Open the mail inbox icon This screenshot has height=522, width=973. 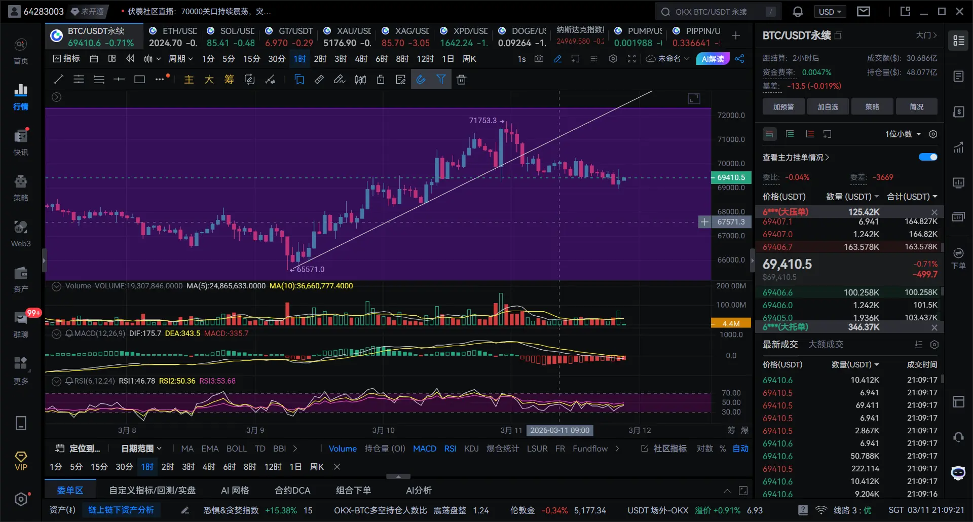(864, 11)
